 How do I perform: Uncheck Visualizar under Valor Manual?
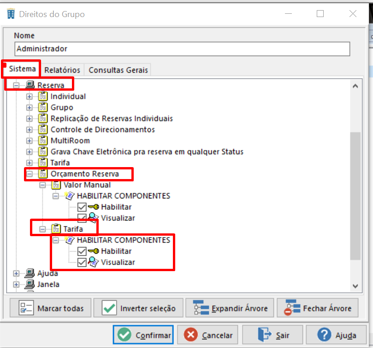point(82,218)
